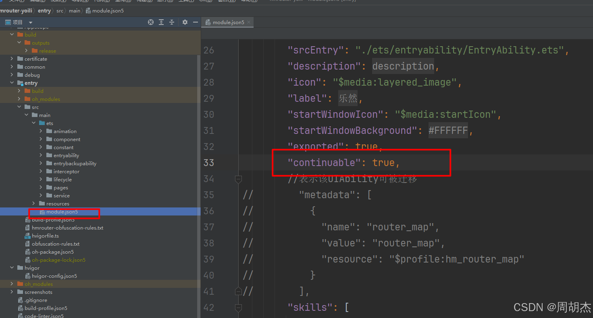The image size is (593, 318).
Task: Collapse the hvigor folder
Action: (12, 268)
